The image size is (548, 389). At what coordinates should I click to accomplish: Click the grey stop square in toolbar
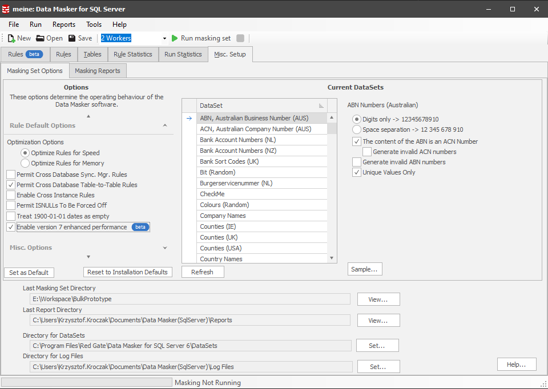coord(240,38)
